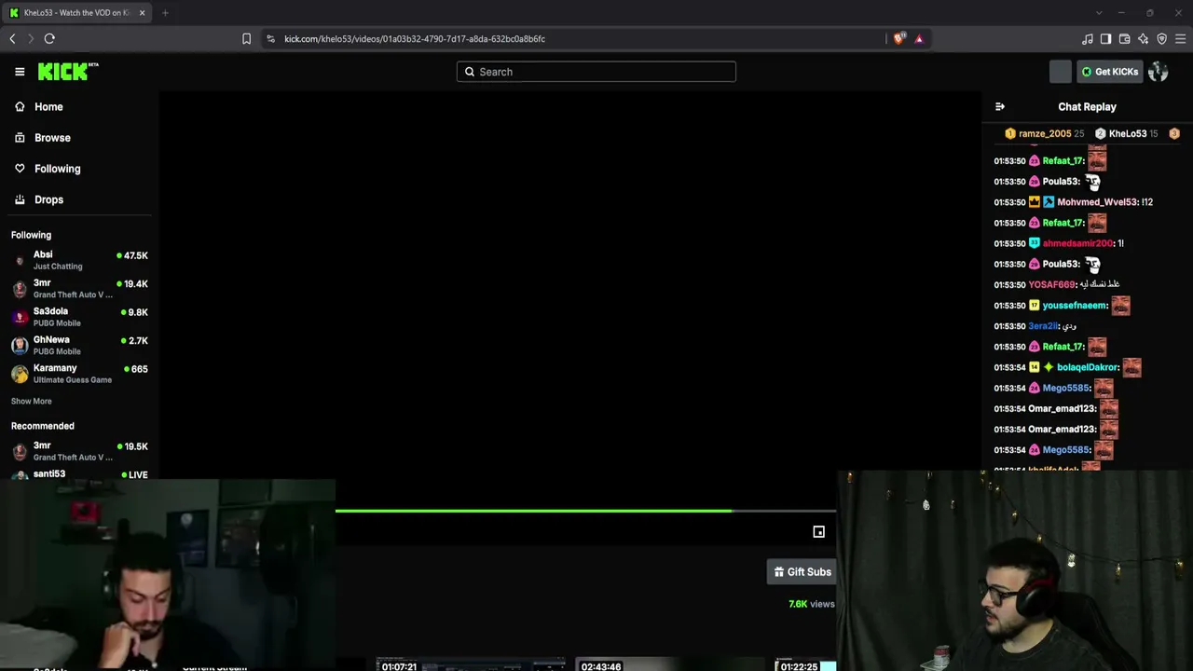The height and width of the screenshot is (671, 1193).
Task: View site information icon beside the URL
Action: (x=270, y=38)
